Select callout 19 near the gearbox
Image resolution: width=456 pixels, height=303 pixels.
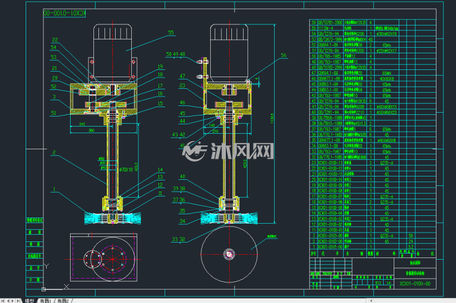click(x=160, y=67)
